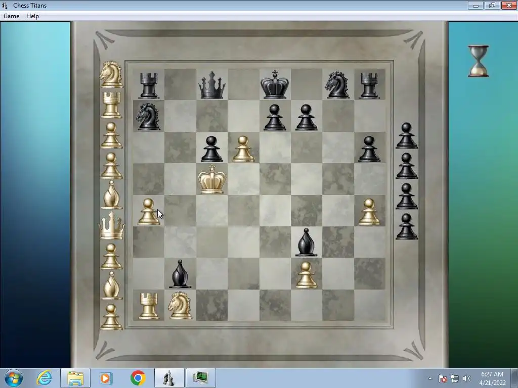Open Windows Media Player from the taskbar
The image size is (518, 388).
106,378
